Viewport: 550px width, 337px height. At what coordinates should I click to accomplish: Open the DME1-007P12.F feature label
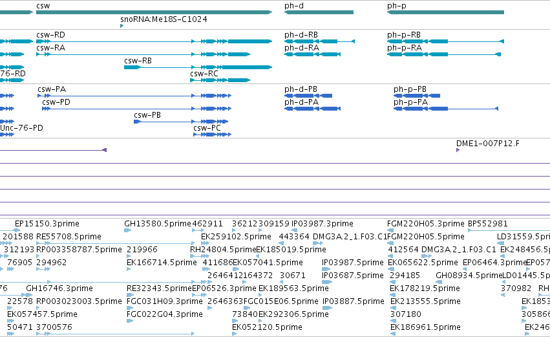click(x=487, y=144)
